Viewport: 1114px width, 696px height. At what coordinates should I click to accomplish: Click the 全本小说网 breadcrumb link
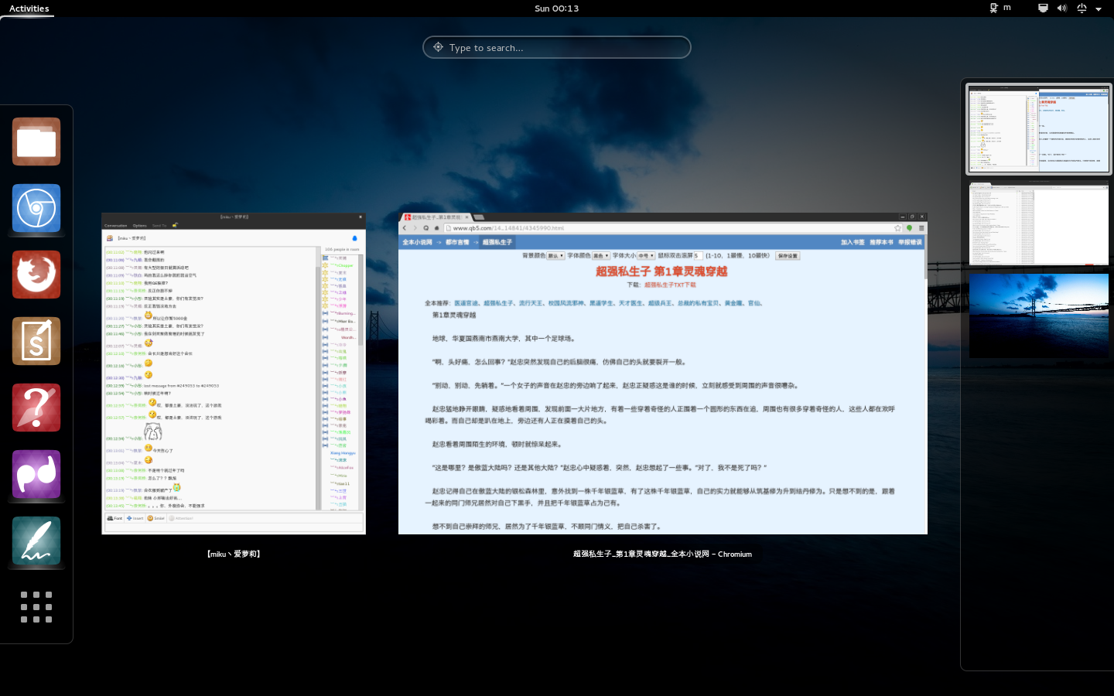point(417,242)
